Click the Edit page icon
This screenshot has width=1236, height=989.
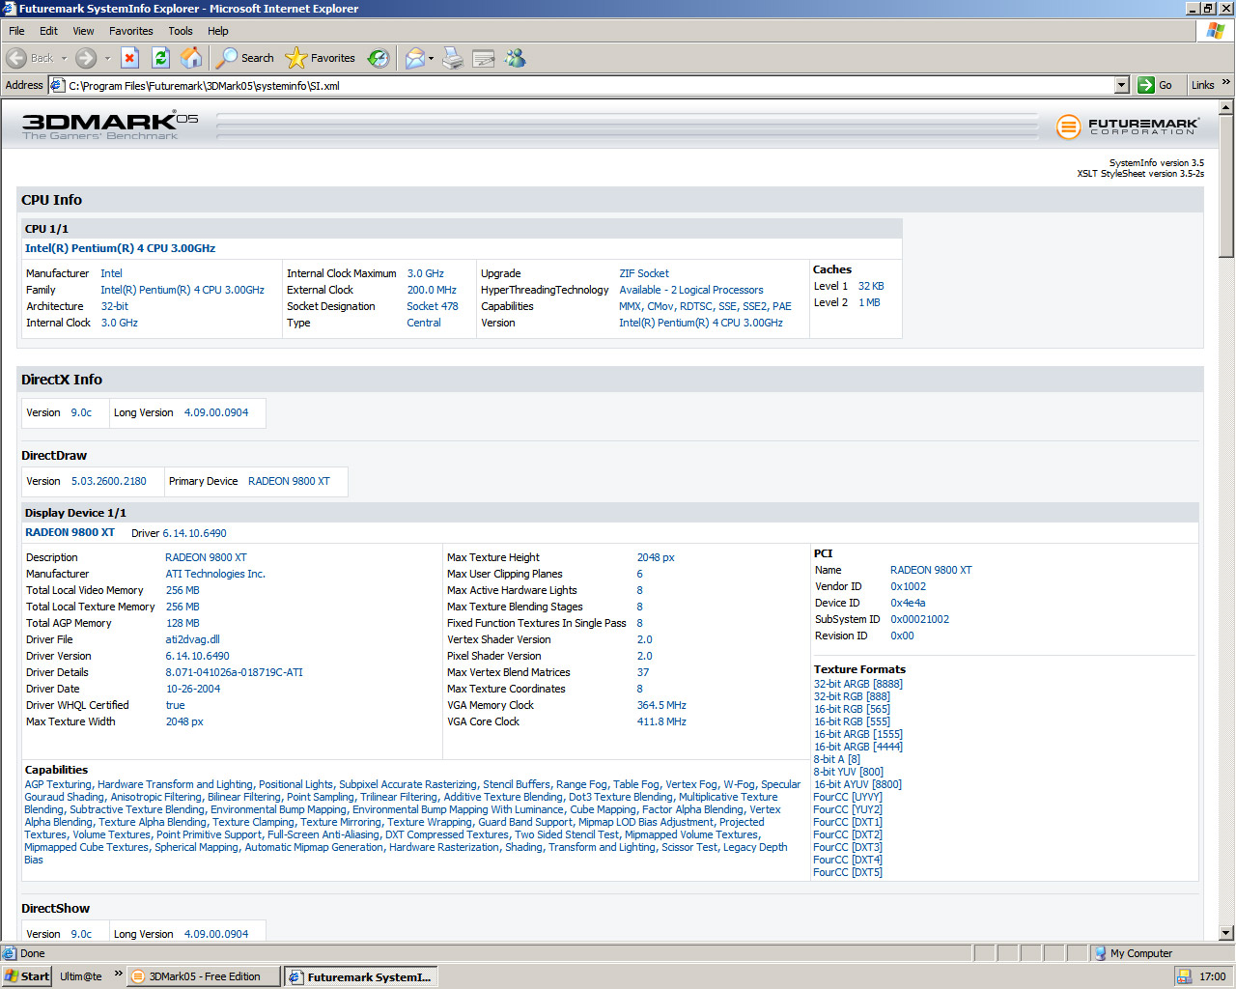coord(484,58)
